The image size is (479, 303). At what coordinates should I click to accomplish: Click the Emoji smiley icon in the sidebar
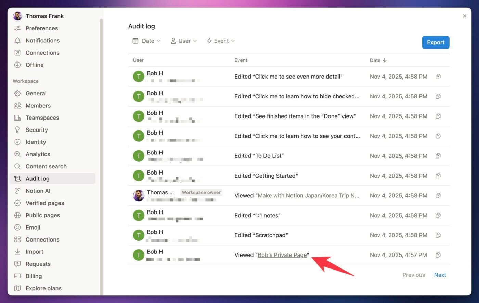[x=17, y=228]
